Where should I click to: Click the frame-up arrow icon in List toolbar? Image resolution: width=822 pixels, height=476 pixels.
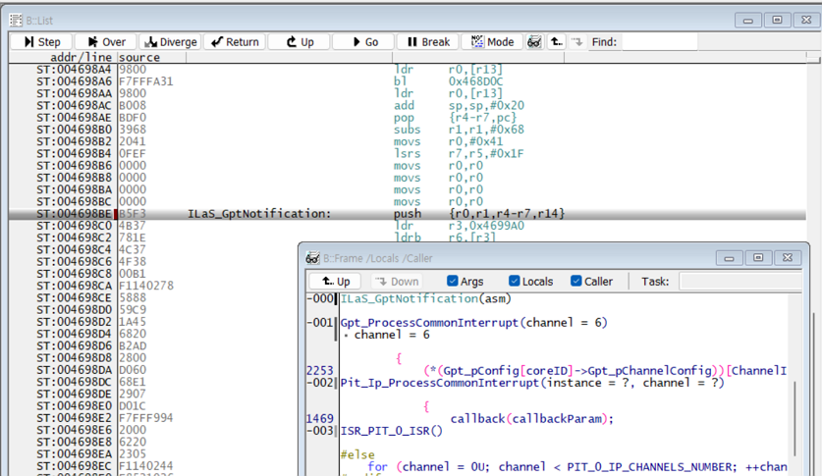(556, 42)
